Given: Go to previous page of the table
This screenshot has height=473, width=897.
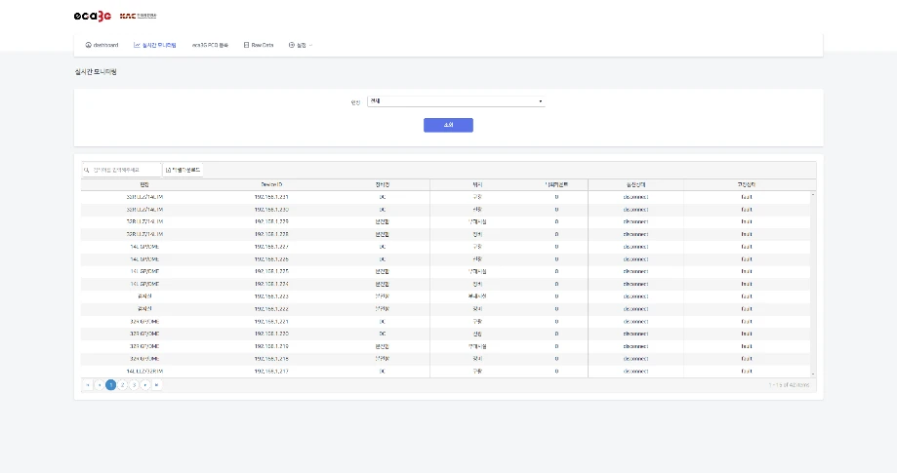Looking at the screenshot, I should (100, 385).
